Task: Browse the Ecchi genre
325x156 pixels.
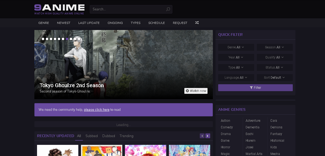Action: pyautogui.click(x=249, y=134)
